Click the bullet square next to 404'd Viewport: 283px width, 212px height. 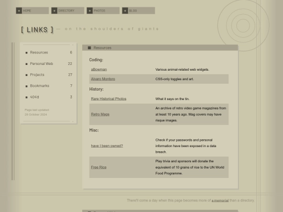[x=27, y=97]
